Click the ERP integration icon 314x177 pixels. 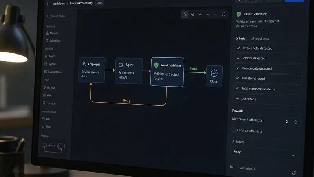point(43,119)
